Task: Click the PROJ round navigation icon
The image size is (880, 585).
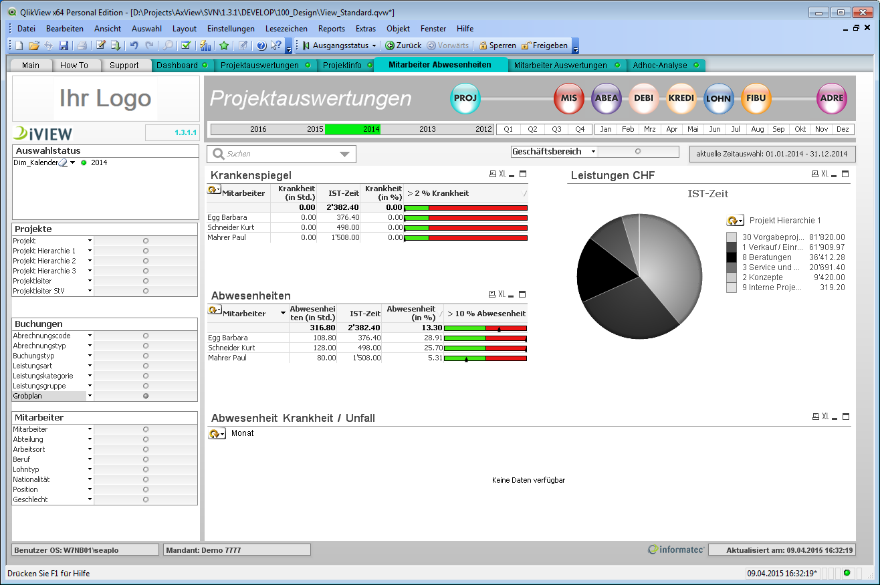Action: point(466,98)
